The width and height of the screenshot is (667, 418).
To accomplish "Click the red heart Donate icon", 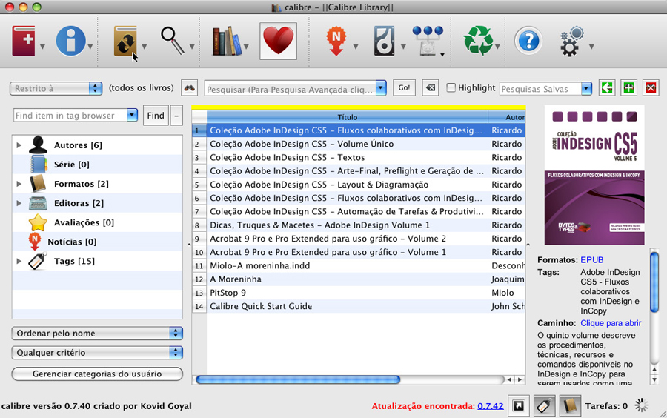I will tap(278, 41).
